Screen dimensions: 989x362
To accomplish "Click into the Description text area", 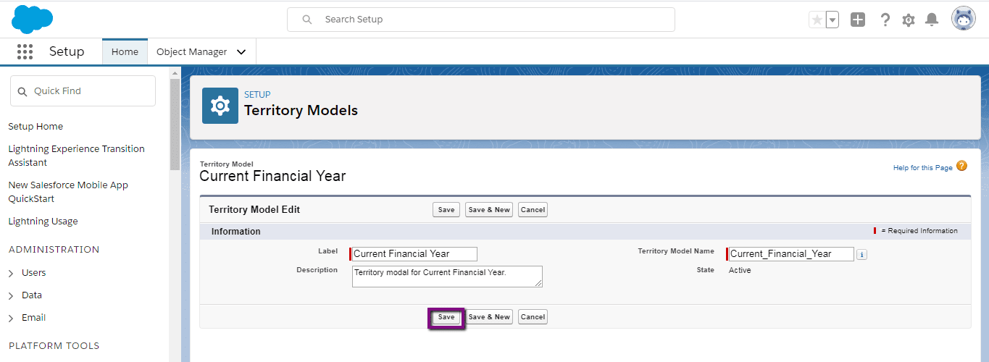I will point(447,277).
